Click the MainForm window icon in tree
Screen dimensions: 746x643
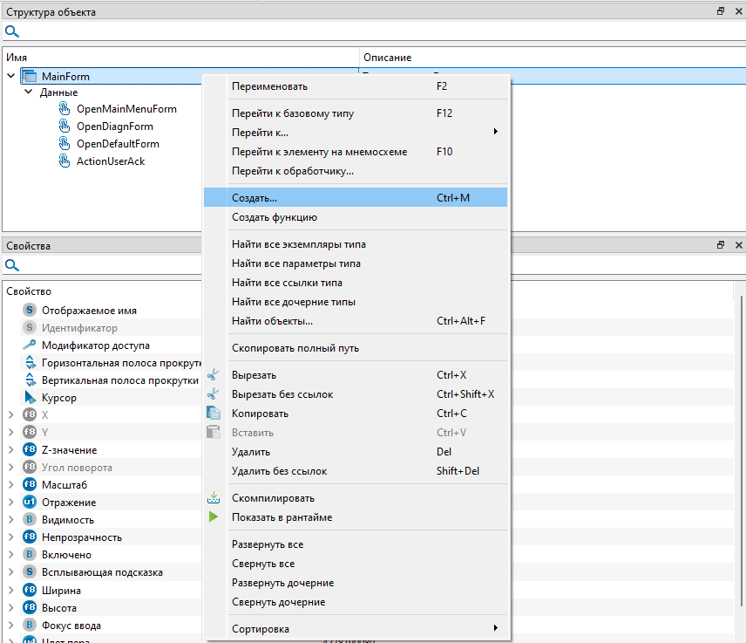(28, 77)
